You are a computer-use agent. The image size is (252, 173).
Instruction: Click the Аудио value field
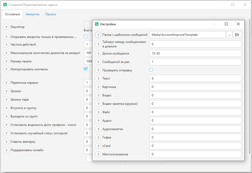pyautogui.click(x=195, y=120)
